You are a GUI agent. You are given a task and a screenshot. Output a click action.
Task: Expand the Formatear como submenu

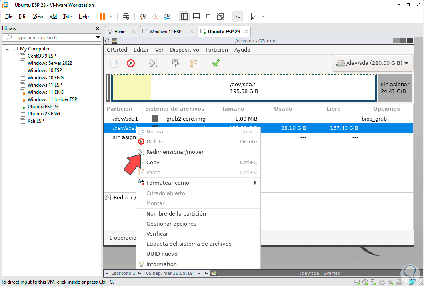pos(198,183)
